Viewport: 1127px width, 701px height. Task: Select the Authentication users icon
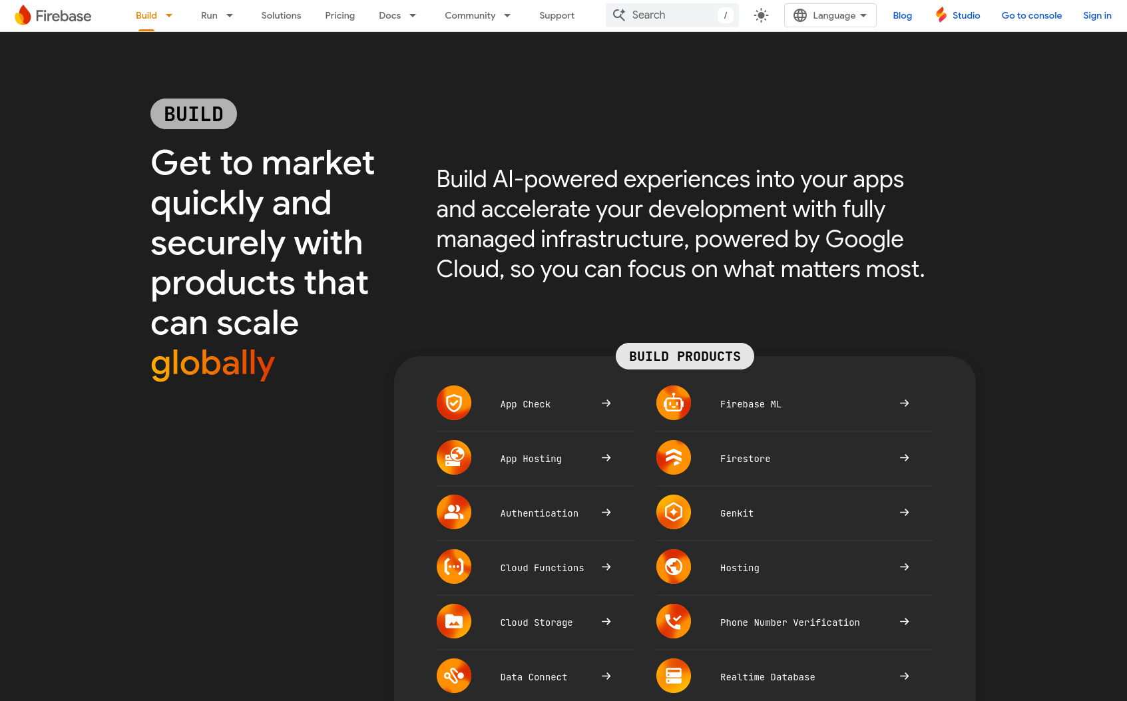454,513
